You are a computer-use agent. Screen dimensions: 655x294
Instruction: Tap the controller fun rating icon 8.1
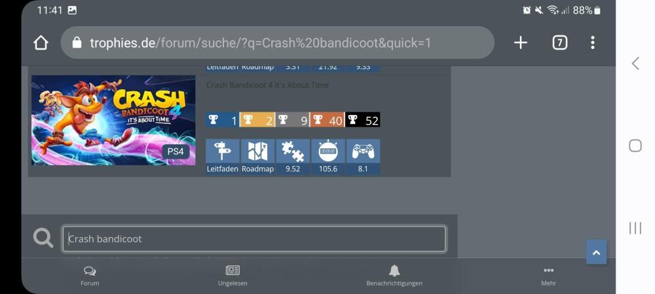coord(363,152)
